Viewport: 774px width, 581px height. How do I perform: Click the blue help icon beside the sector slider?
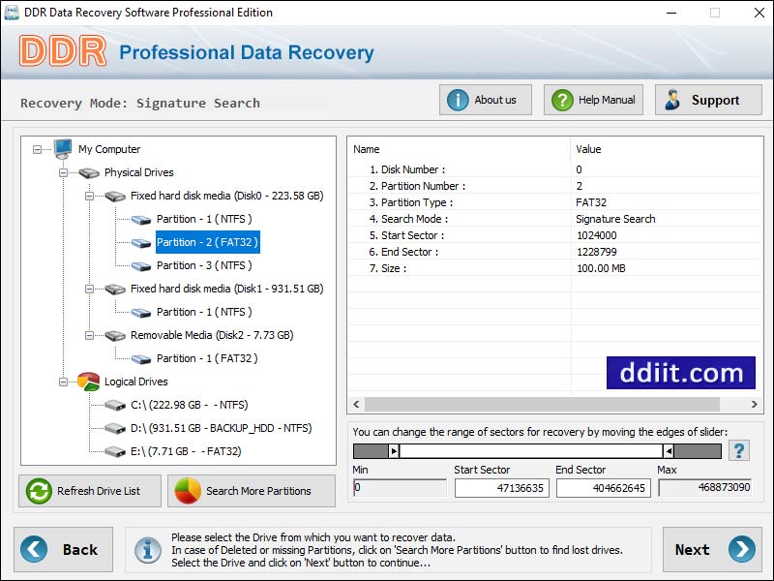pos(738,449)
